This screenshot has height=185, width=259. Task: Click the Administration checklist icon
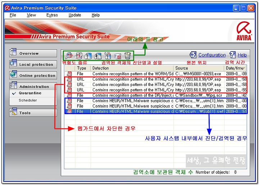click(13, 85)
